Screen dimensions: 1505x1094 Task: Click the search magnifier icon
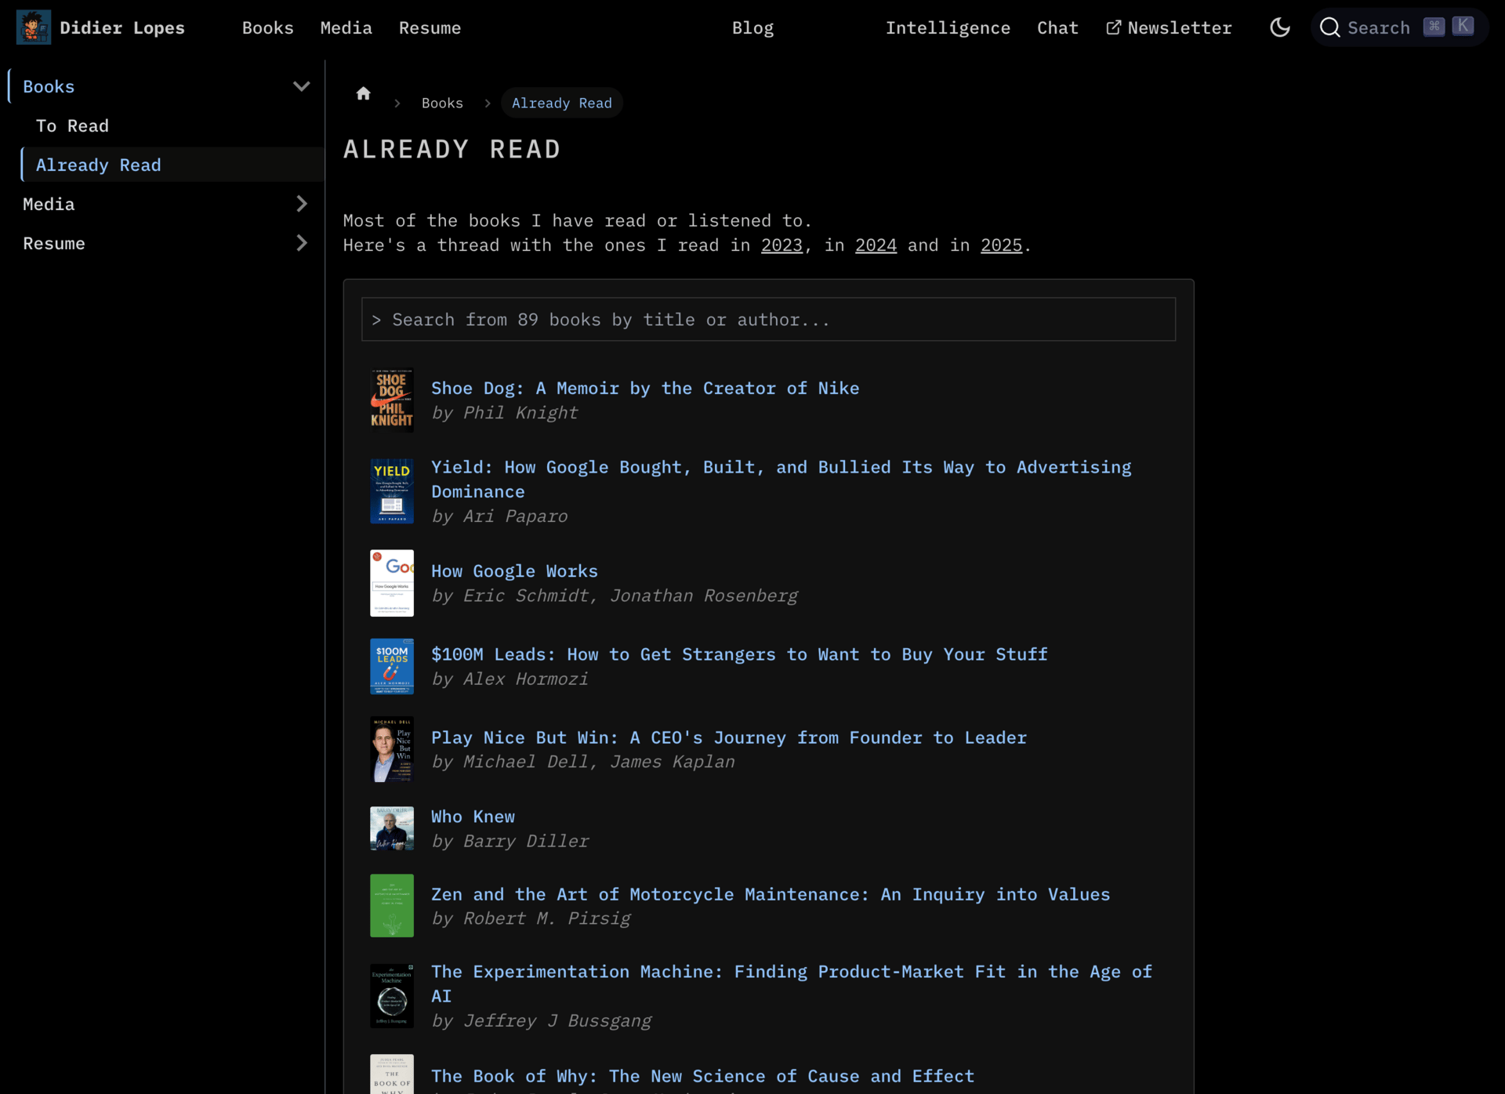(x=1329, y=27)
